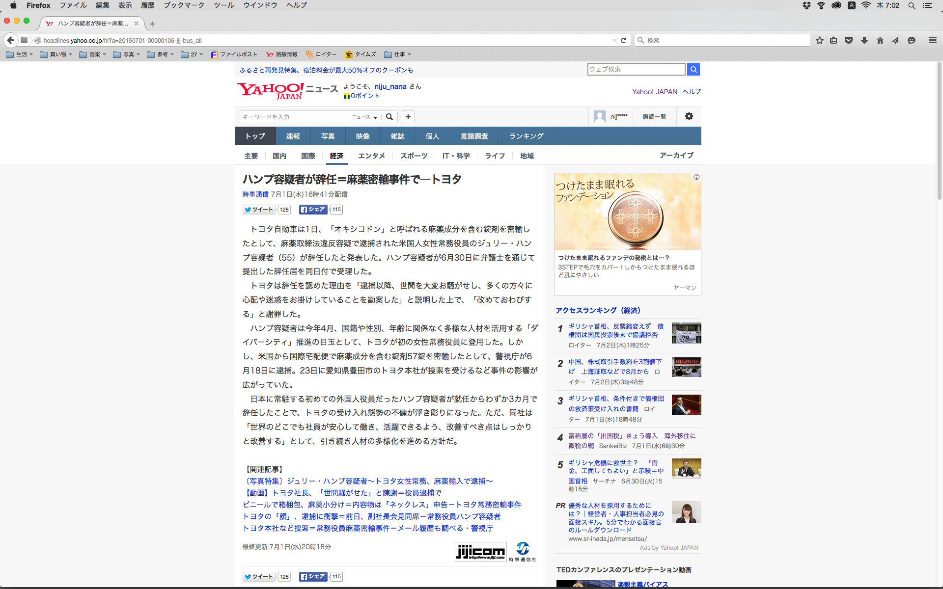Expand the 生活 bookmarks folder
The height and width of the screenshot is (589, 943).
[x=20, y=54]
